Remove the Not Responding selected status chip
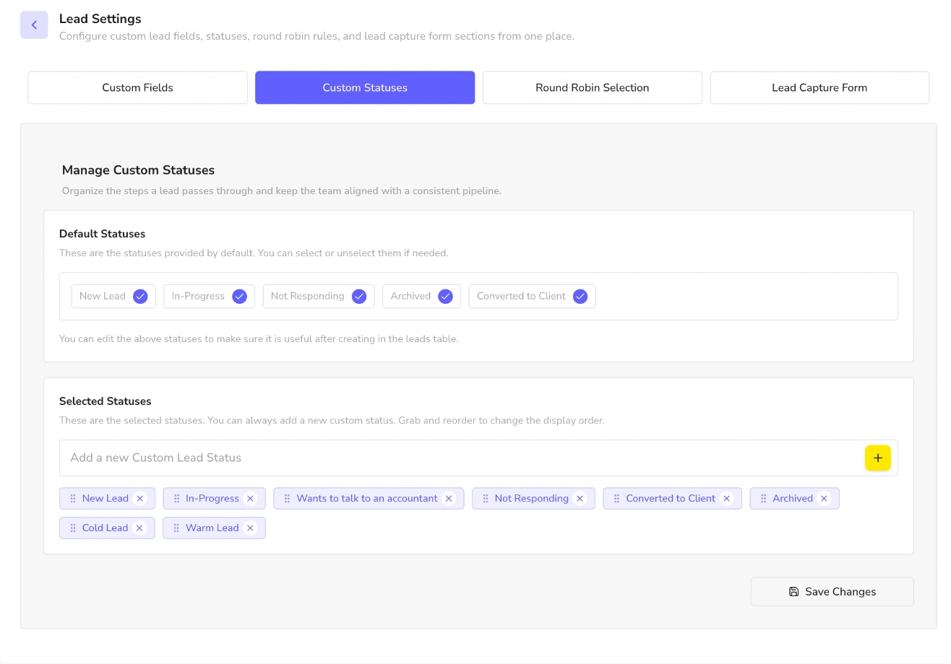The image size is (951, 664). pos(580,499)
